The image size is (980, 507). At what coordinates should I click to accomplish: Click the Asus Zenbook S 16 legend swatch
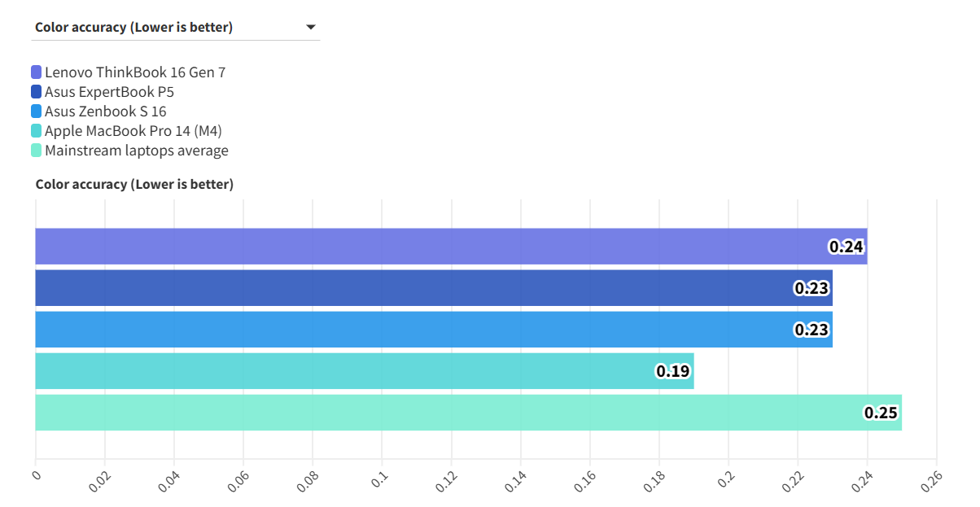click(37, 111)
